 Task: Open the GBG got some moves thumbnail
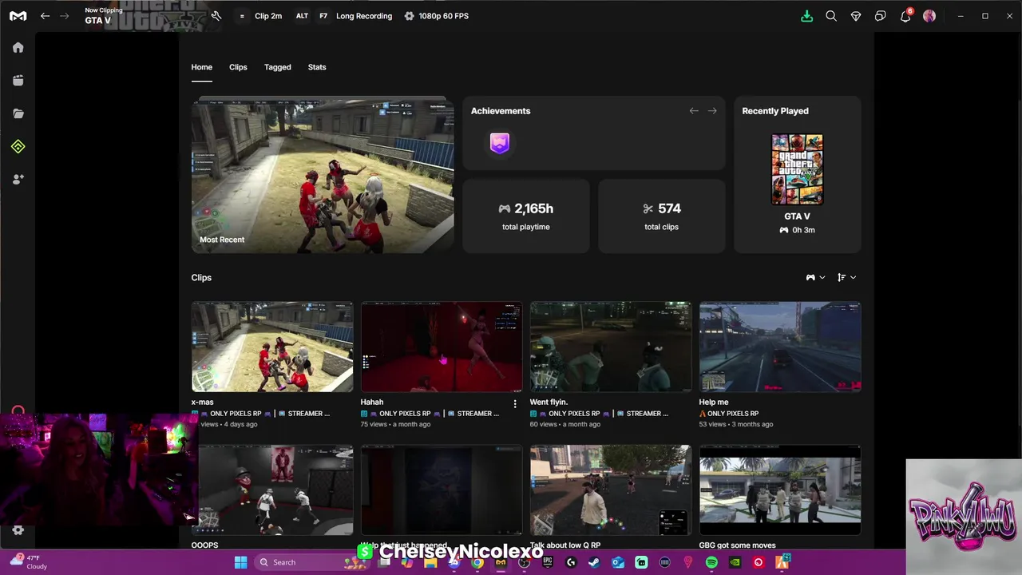tap(780, 490)
